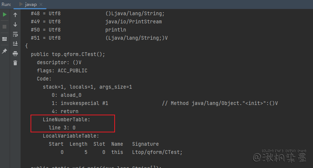
Task: Click the println constant pool entry
Action: coord(116,30)
